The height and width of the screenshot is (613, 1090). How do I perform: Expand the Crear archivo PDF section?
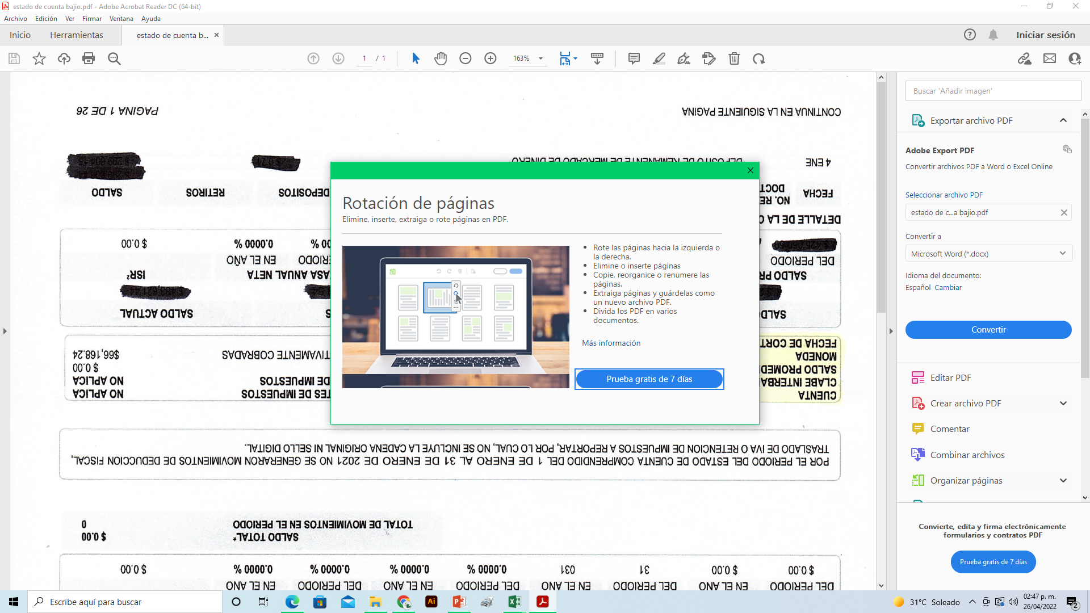click(1063, 403)
